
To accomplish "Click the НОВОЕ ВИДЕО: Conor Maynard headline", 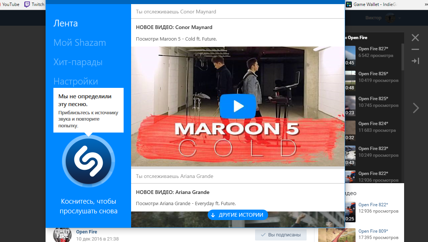I will 174,27.
